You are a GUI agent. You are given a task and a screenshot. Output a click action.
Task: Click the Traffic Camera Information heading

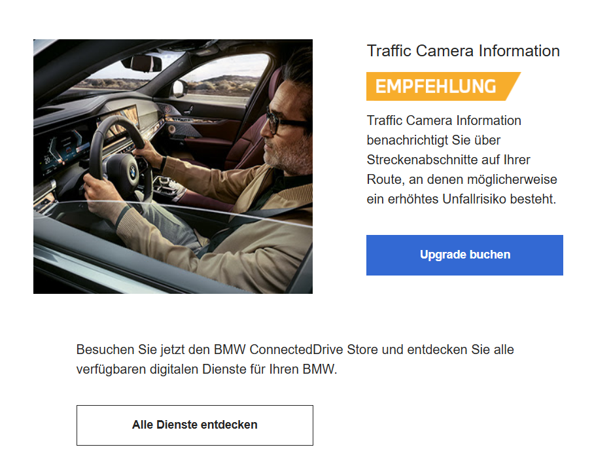(463, 51)
